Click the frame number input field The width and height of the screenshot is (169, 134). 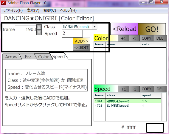(26, 29)
